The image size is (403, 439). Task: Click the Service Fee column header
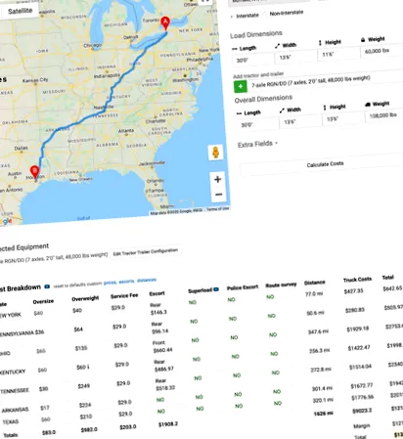click(x=124, y=296)
